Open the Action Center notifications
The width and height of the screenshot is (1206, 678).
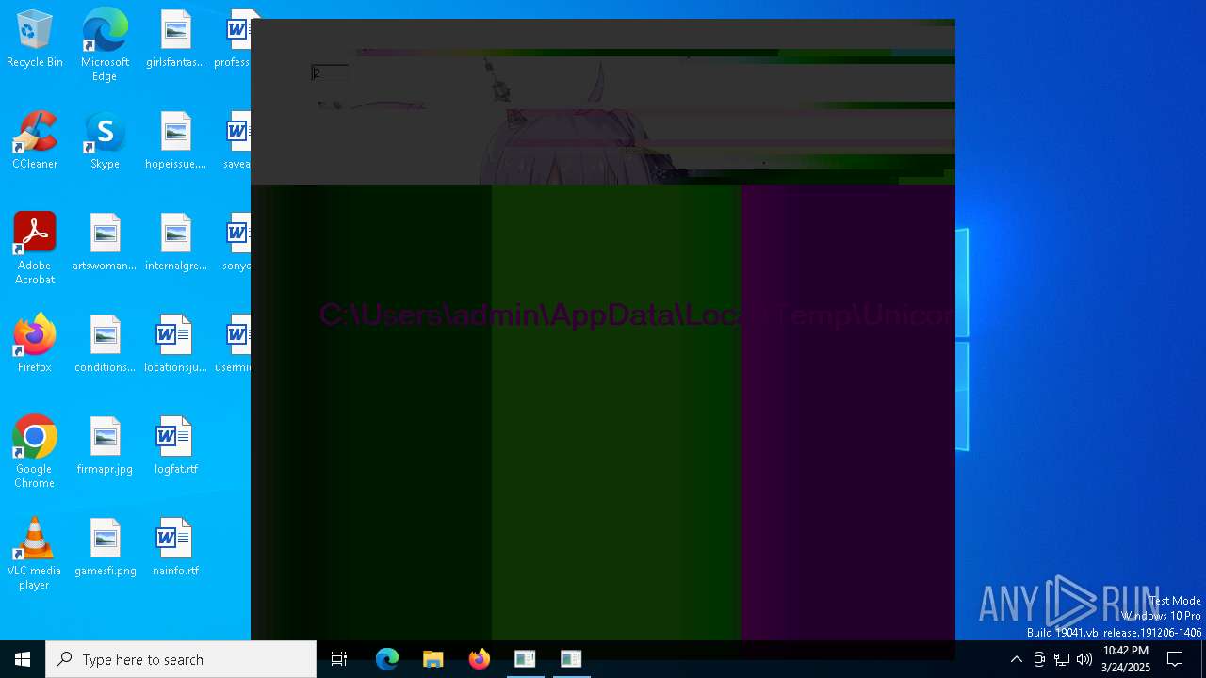click(x=1175, y=659)
